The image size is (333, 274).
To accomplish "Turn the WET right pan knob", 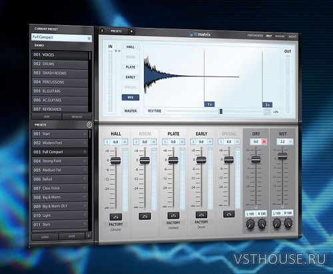I will pyautogui.click(x=288, y=222).
